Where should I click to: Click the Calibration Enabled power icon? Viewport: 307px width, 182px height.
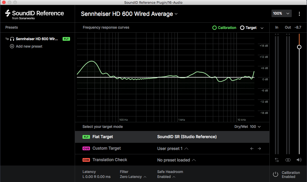pyautogui.click(x=275, y=174)
